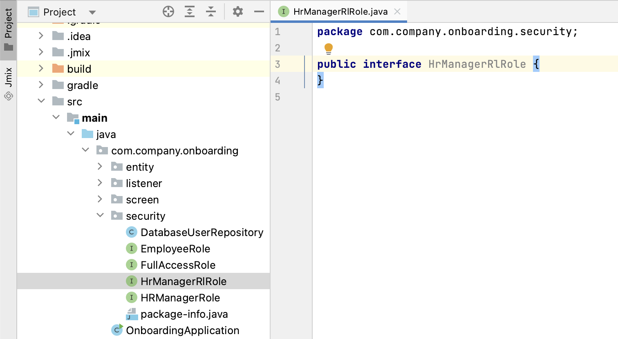
Task: Click the entity package icon
Action: (x=117, y=167)
